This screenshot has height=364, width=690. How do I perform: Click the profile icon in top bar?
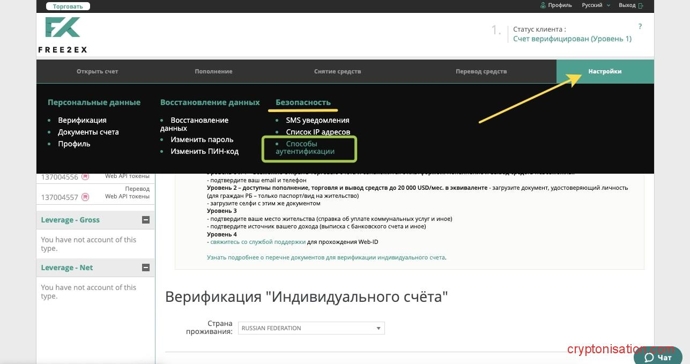[543, 5]
